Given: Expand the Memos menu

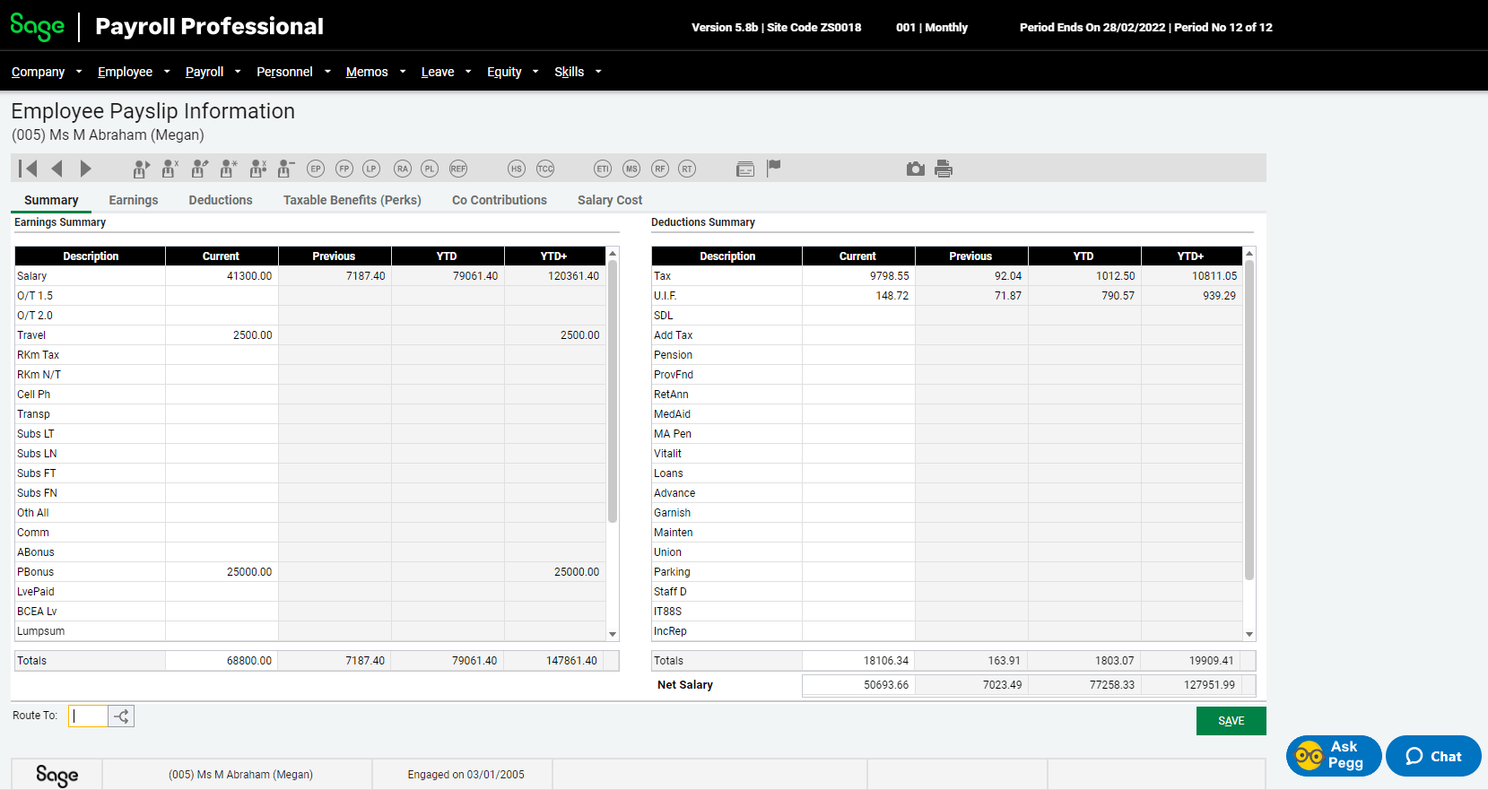Looking at the screenshot, I should coord(376,72).
